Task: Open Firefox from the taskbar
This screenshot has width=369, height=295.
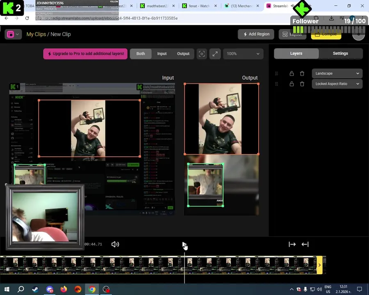Action: (x=64, y=289)
